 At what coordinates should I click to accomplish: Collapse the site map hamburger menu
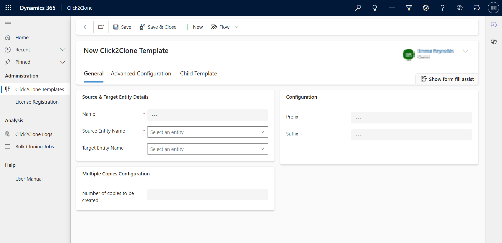(x=8, y=24)
